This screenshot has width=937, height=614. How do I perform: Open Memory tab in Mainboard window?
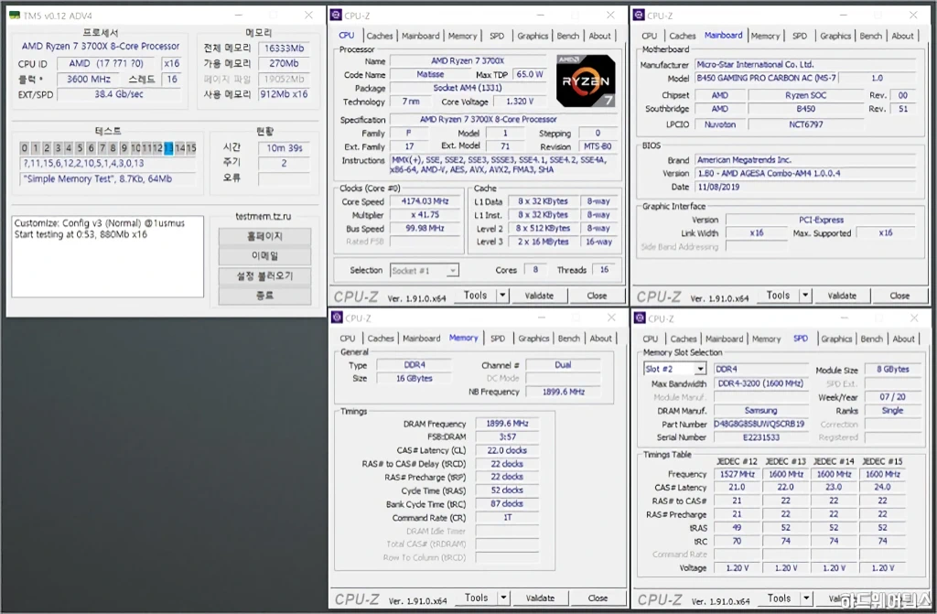coord(766,36)
